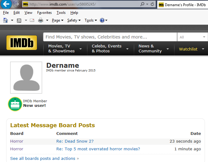The width and height of the screenshot is (208, 162).
Task: Click the IMDb logo
Action: tap(22, 43)
